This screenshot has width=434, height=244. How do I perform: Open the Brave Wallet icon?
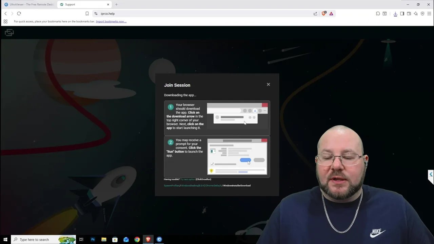(x=409, y=14)
